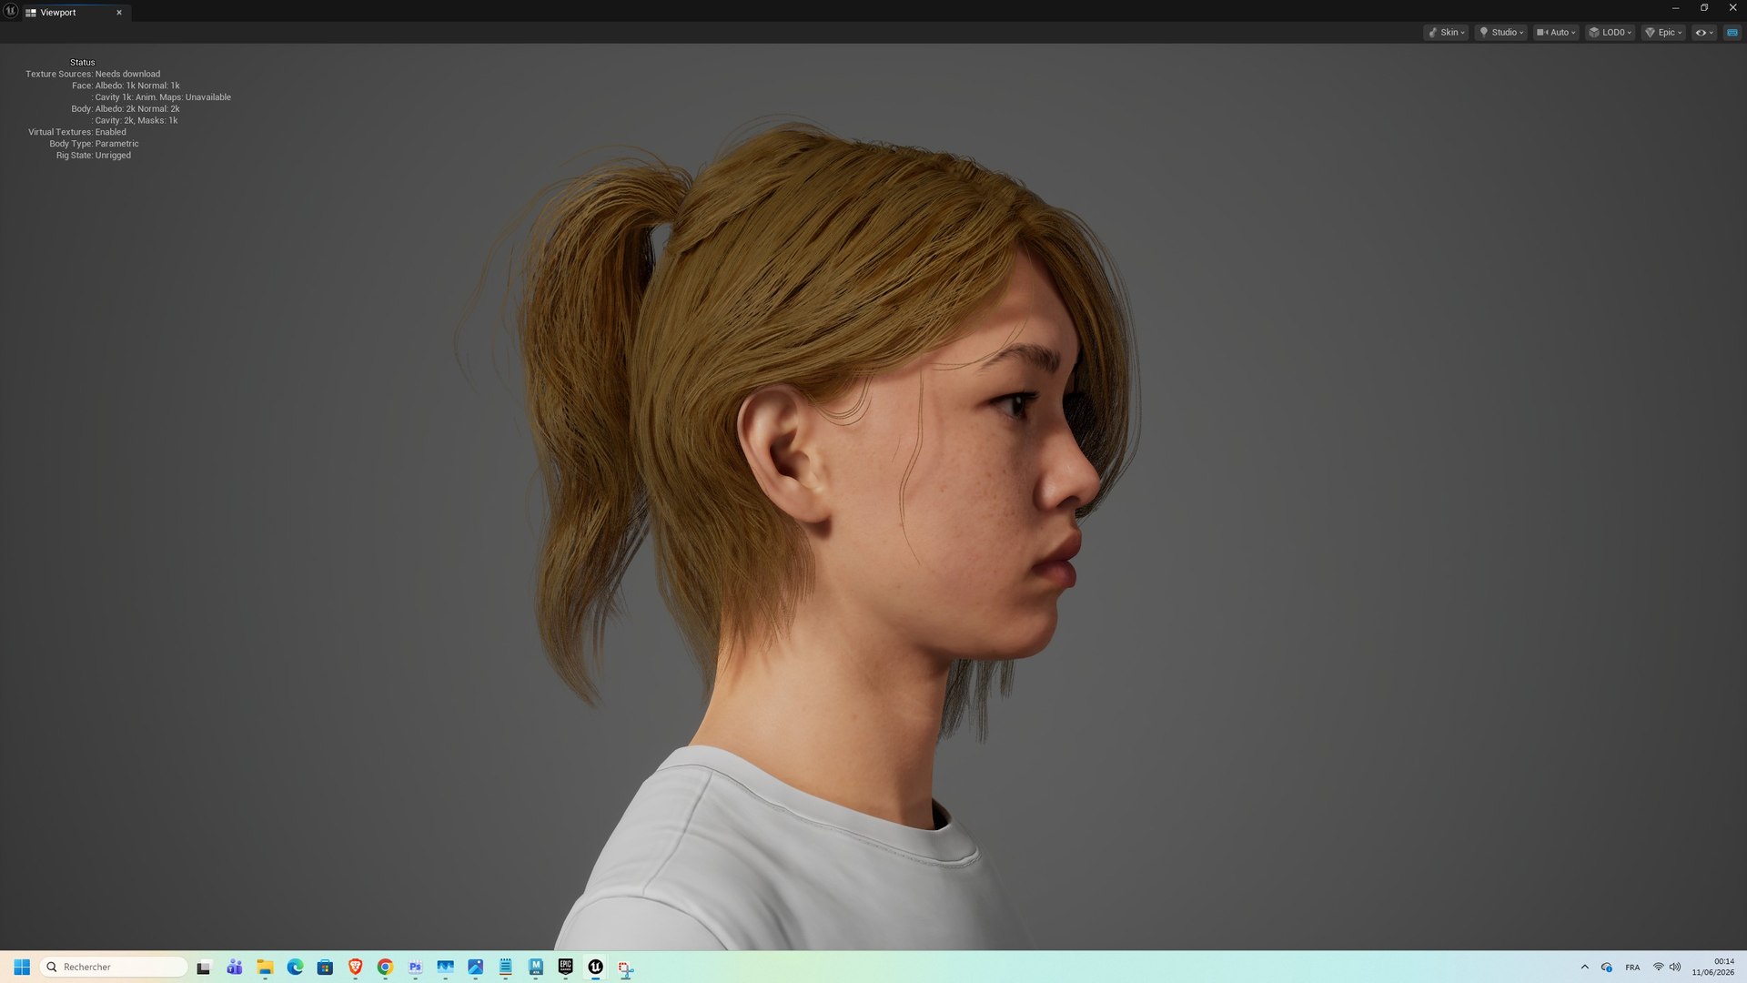The width and height of the screenshot is (1747, 983).
Task: Open Microsoft Teams from the taskbar
Action: [x=235, y=967]
